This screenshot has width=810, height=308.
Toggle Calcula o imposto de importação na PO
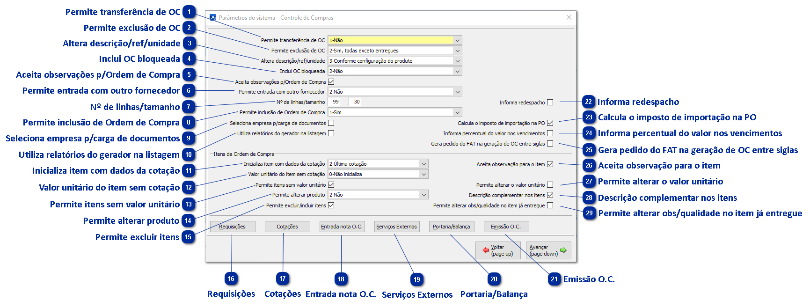tap(550, 123)
